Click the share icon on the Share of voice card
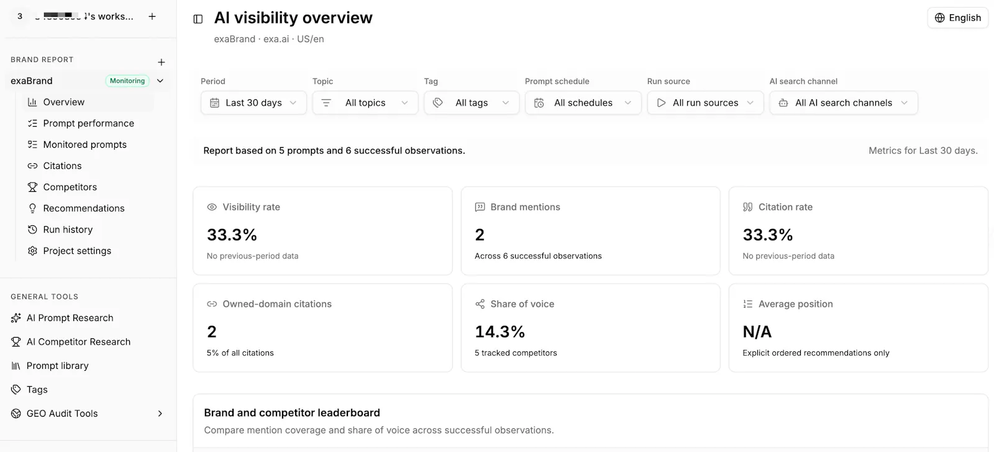Screen dimensions: 994x452 tap(480, 304)
